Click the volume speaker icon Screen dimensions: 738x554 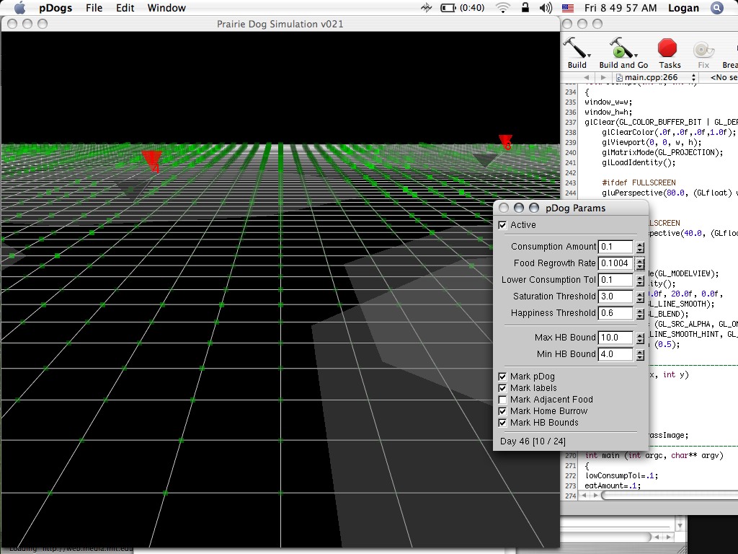tap(546, 8)
